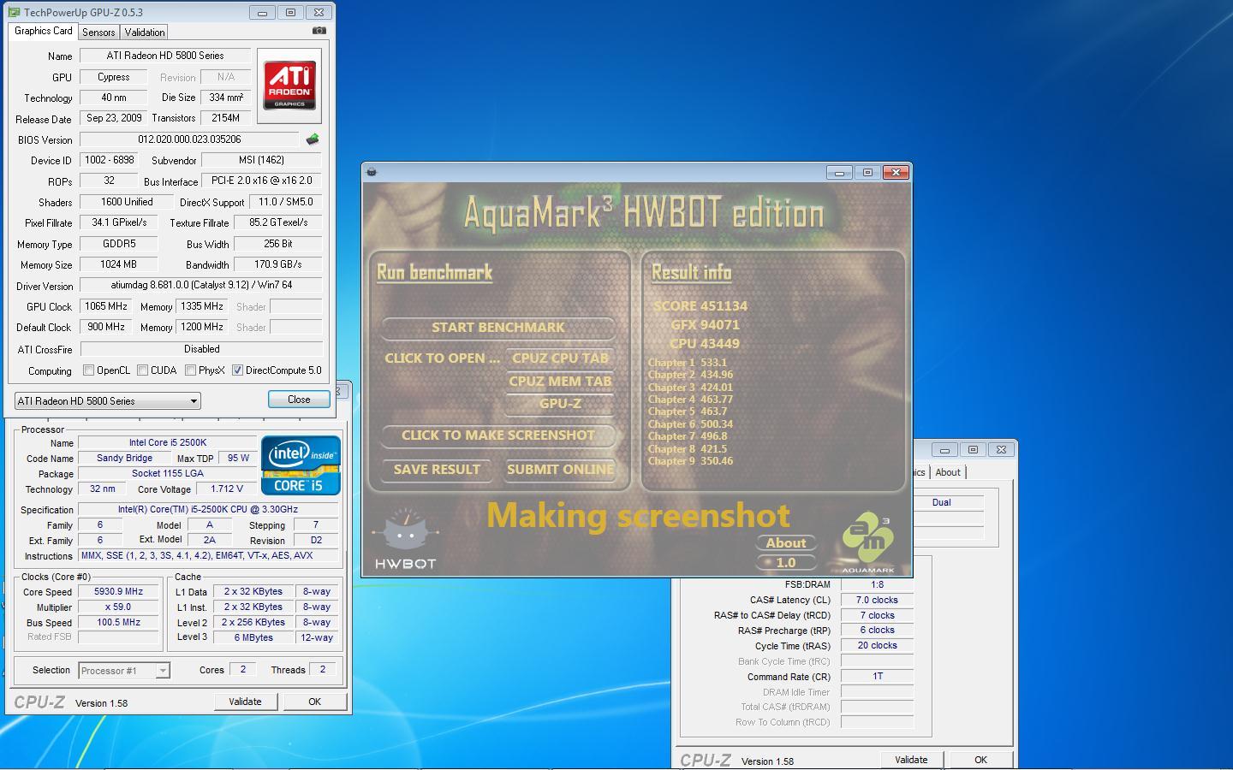The width and height of the screenshot is (1233, 770).
Task: Click the GPU Clock 1065 MHz field
Action: pyautogui.click(x=106, y=306)
